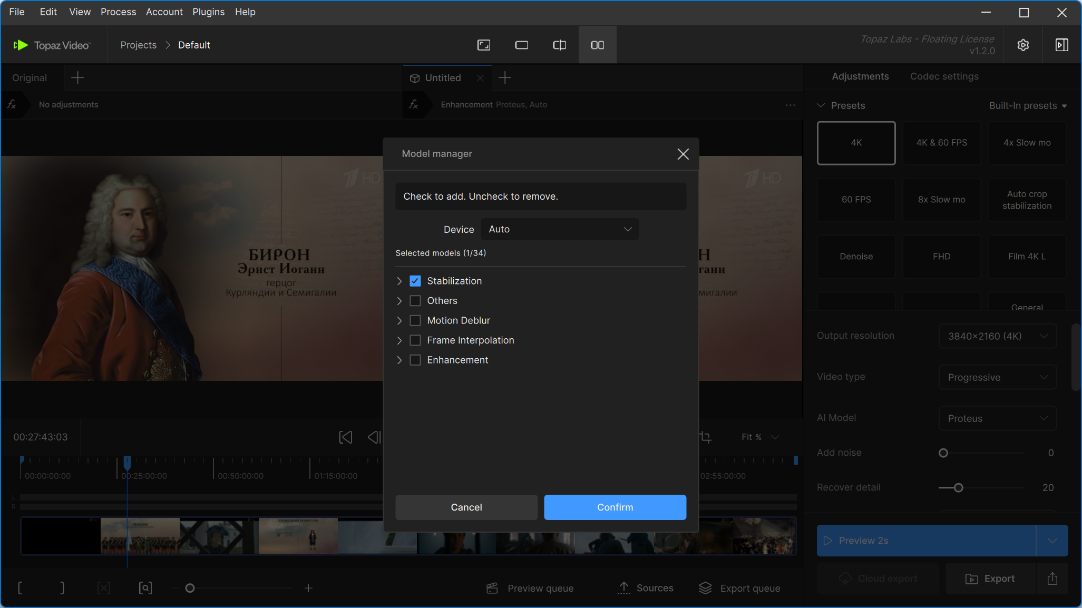Click the Recover detail slider handle
The height and width of the screenshot is (608, 1082).
pos(958,488)
